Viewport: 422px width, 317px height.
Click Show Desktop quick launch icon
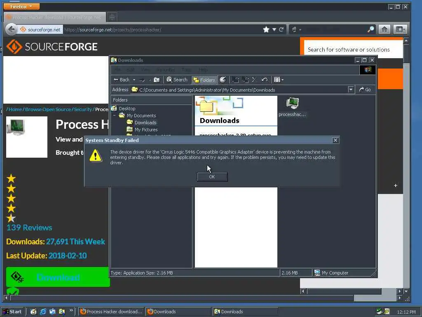(x=33, y=312)
